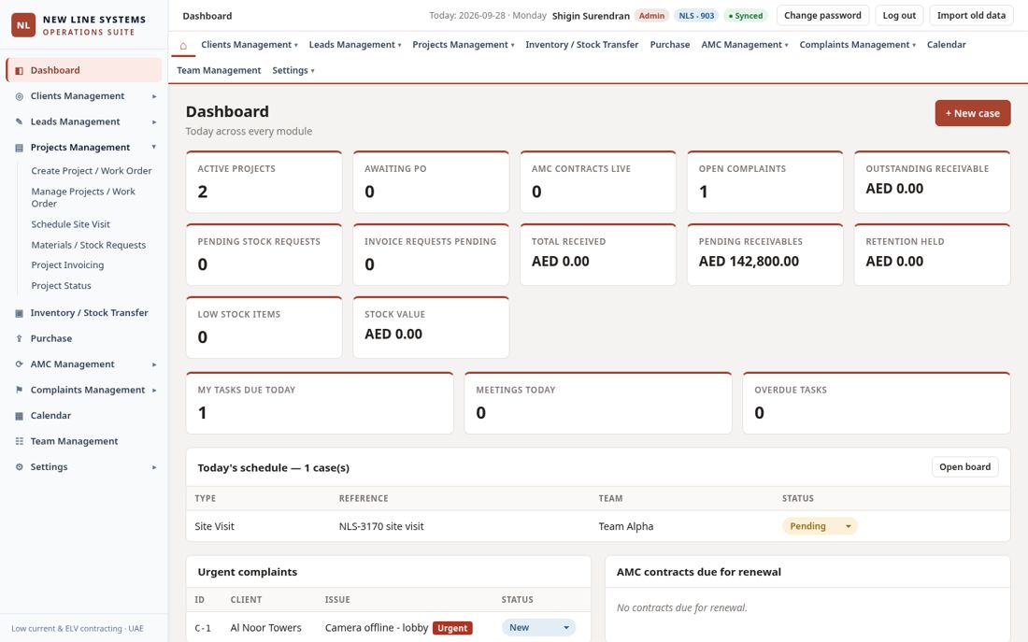Expand Clients Management in the sidebar

[154, 96]
